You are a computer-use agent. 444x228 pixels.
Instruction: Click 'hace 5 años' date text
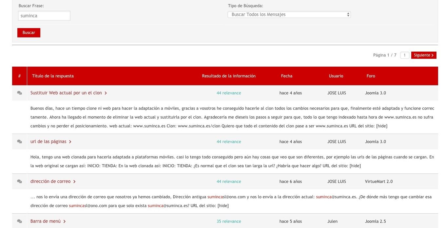point(291,221)
